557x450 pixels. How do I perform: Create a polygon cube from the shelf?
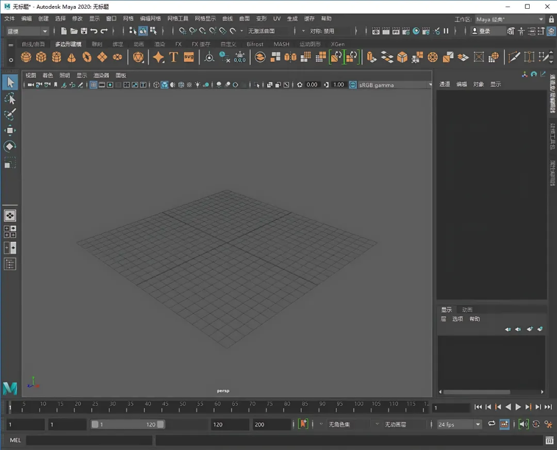coord(41,57)
